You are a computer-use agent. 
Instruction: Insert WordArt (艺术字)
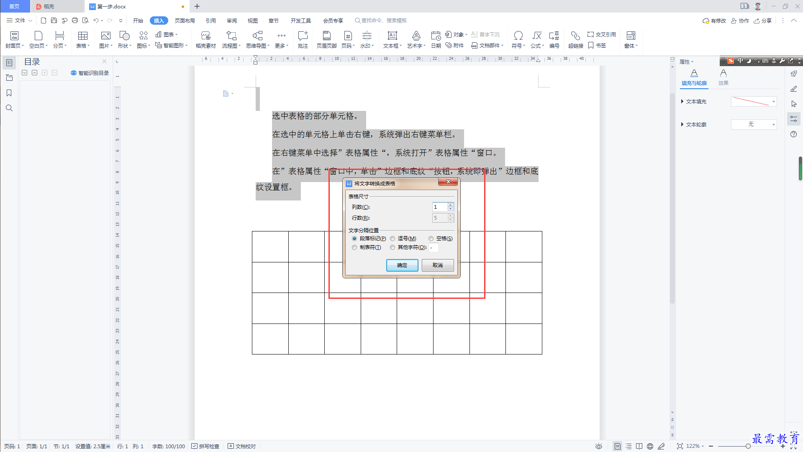[416, 40]
